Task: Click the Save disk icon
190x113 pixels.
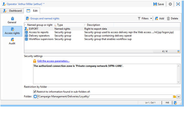Action: [x=155, y=4]
